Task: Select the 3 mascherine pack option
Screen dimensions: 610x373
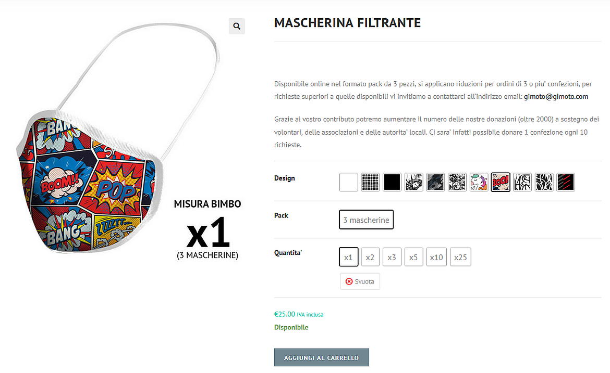Action: tap(366, 220)
